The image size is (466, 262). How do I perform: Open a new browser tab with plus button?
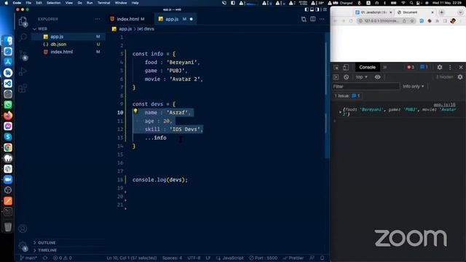pos(442,12)
